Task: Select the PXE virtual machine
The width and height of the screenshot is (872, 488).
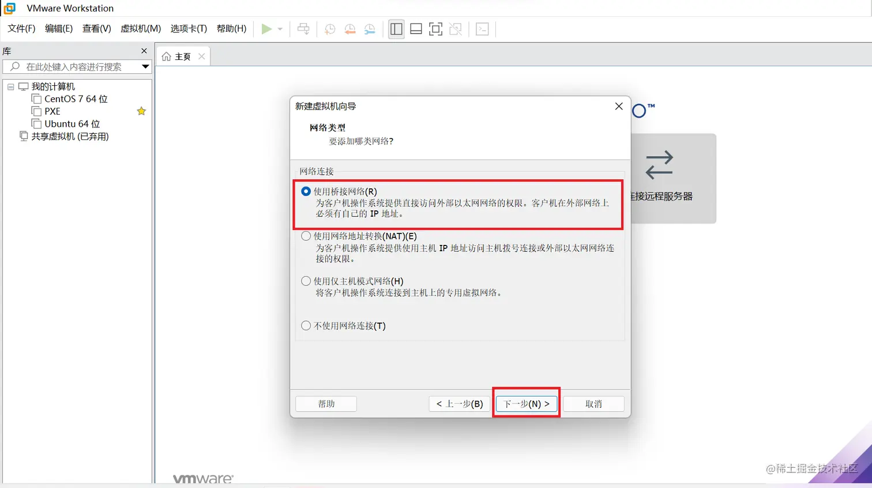Action: click(52, 111)
